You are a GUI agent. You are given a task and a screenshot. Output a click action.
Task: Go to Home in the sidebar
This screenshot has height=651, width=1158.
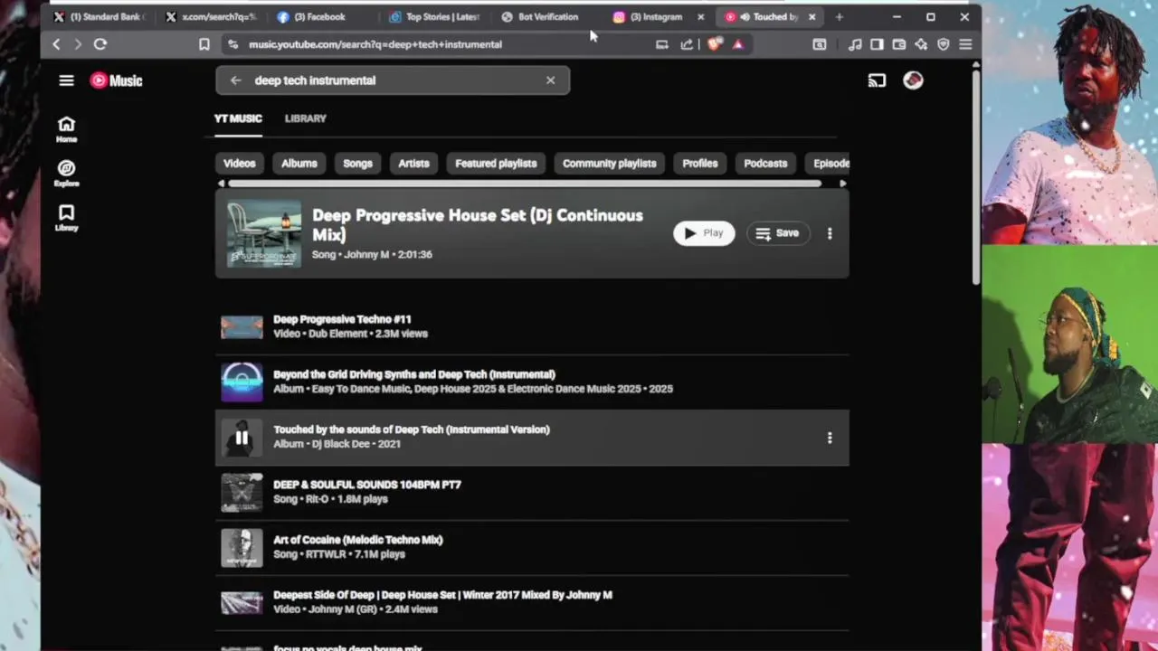point(66,129)
